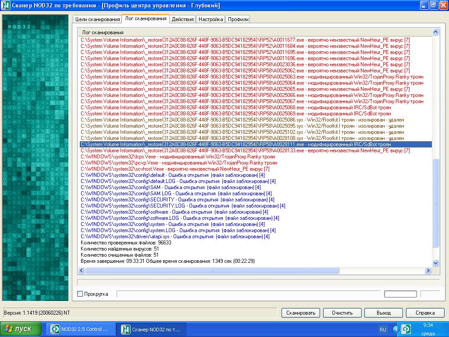449x337 pixels.
Task: Click the RU language indicator
Action: tap(383, 330)
